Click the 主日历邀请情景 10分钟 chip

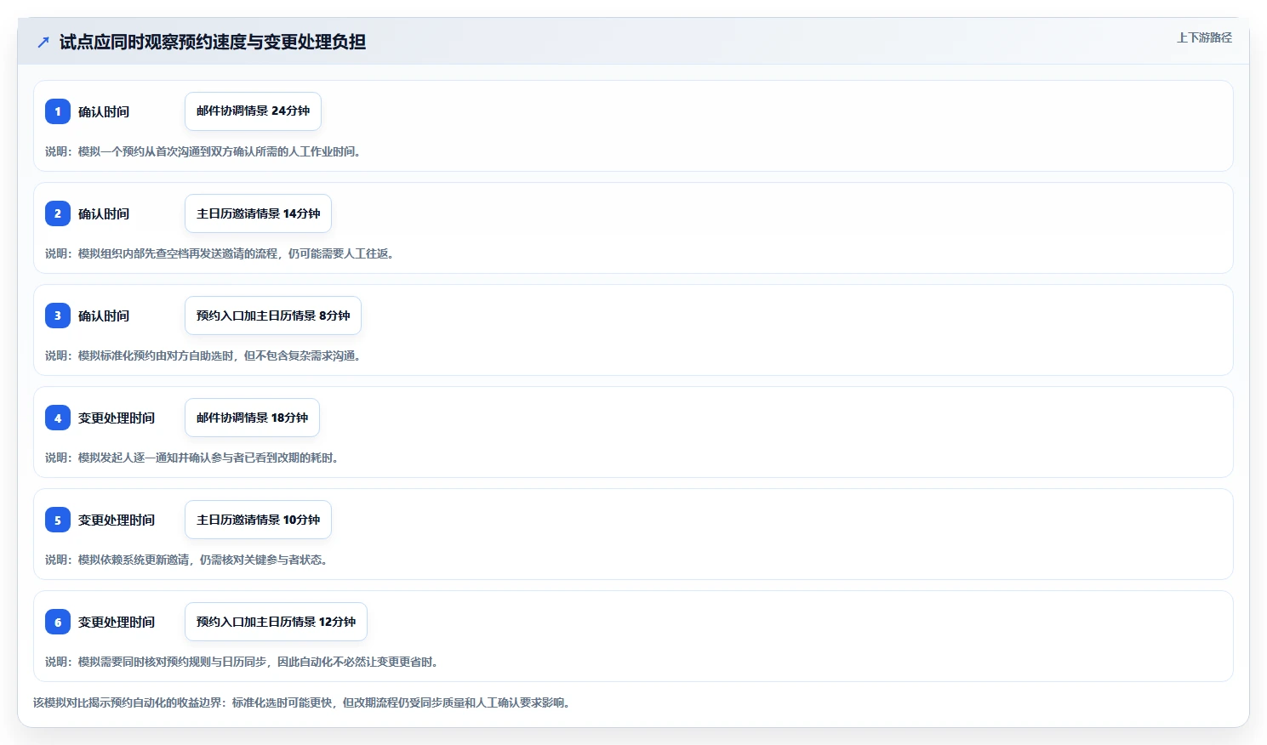pos(258,520)
